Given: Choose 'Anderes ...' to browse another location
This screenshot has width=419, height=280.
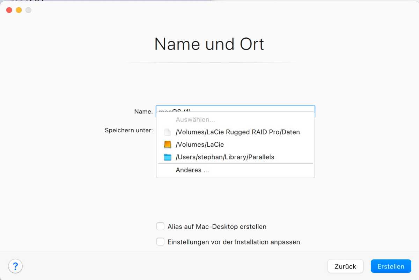Looking at the screenshot, I should [x=192, y=170].
